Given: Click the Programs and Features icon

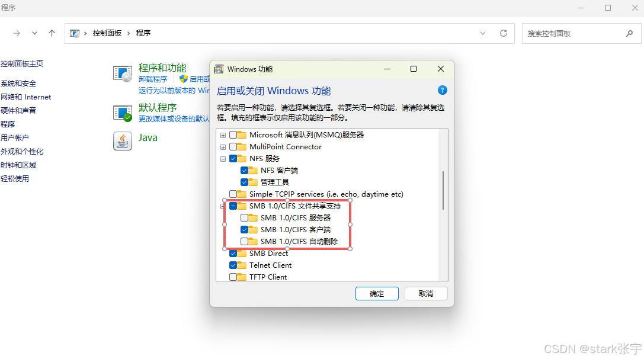Looking at the screenshot, I should pyautogui.click(x=123, y=74).
